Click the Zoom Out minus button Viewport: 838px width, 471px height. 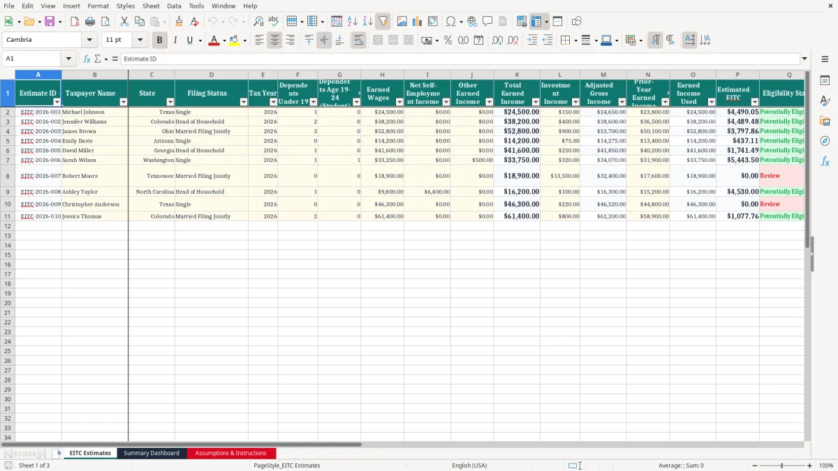click(x=753, y=465)
